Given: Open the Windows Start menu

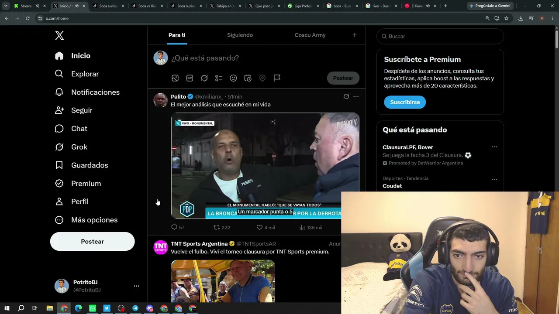Looking at the screenshot, I should pos(7,308).
